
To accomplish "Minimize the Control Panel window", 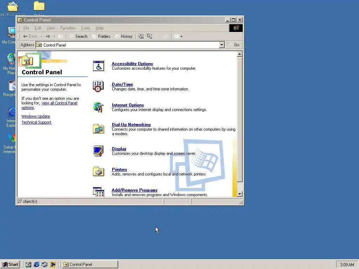I will pos(227,20).
